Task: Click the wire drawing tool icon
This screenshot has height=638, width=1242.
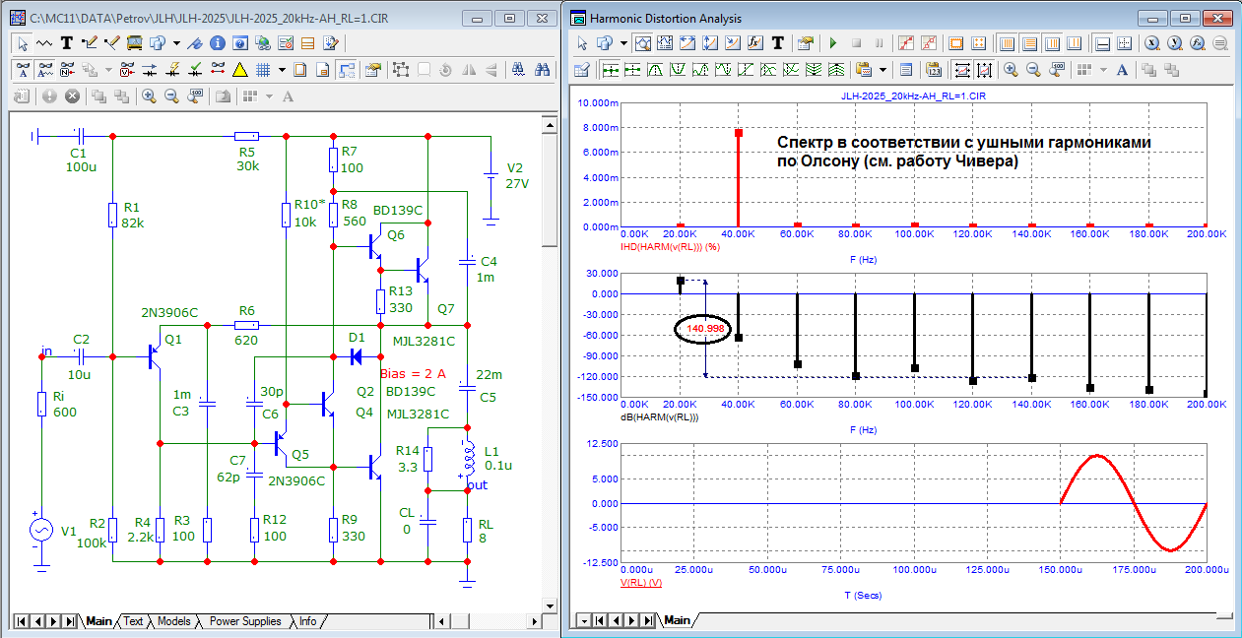Action: 91,43
